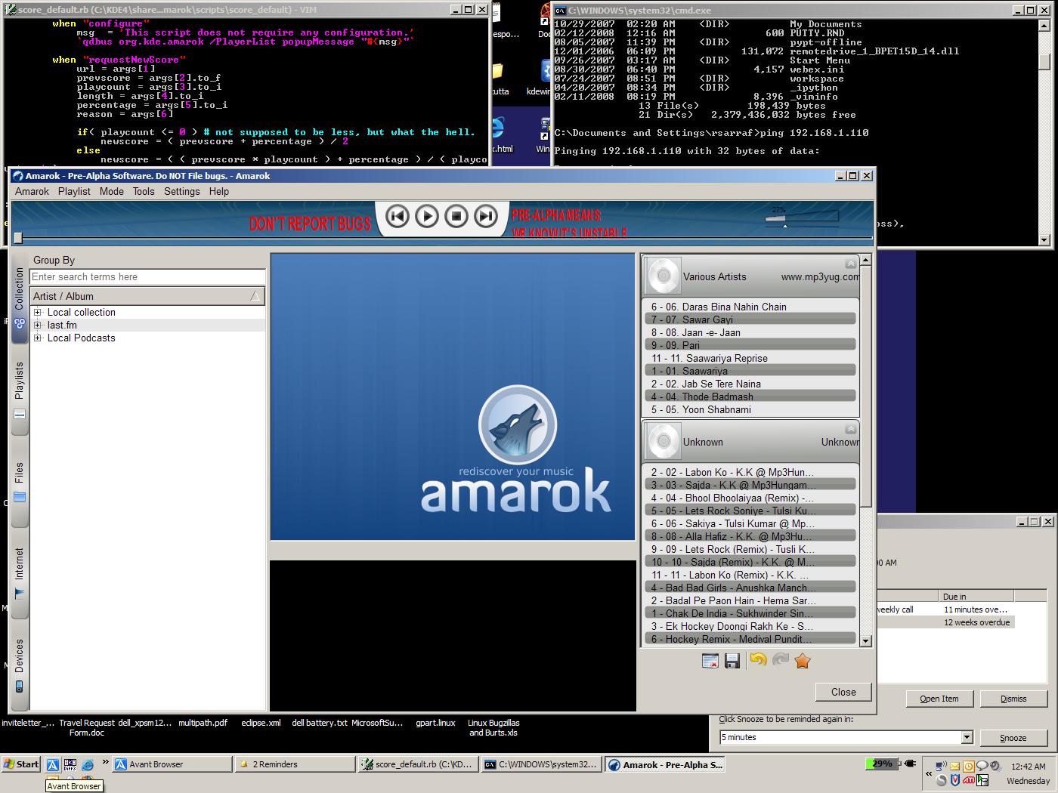Click the reminder clock tray icon

(969, 766)
